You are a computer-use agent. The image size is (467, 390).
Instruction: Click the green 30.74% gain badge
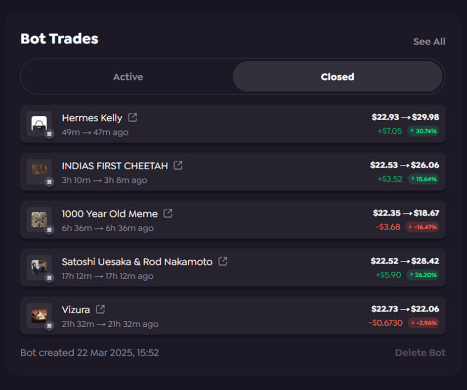point(423,131)
